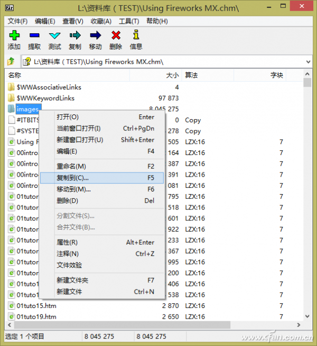The height and width of the screenshot is (346, 317).
Task: Click the green Add (添加) toolbar icon
Action: pos(14,35)
